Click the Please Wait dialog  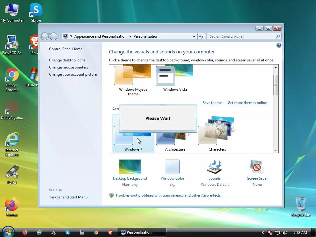(x=158, y=118)
